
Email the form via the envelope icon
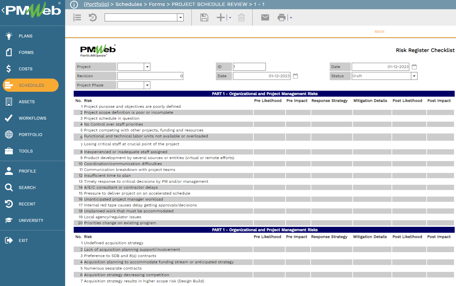coord(265,17)
